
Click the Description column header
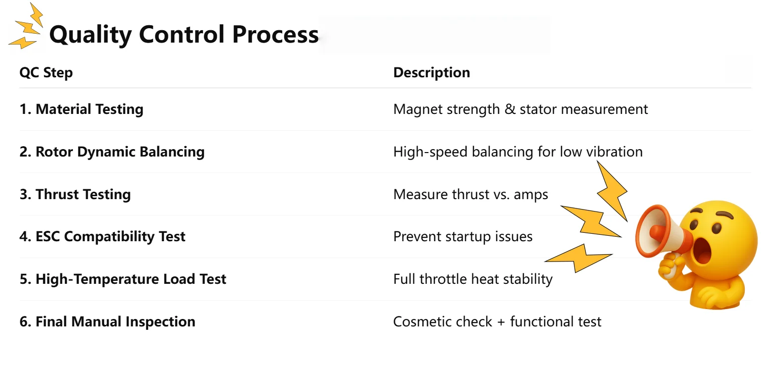pyautogui.click(x=431, y=72)
